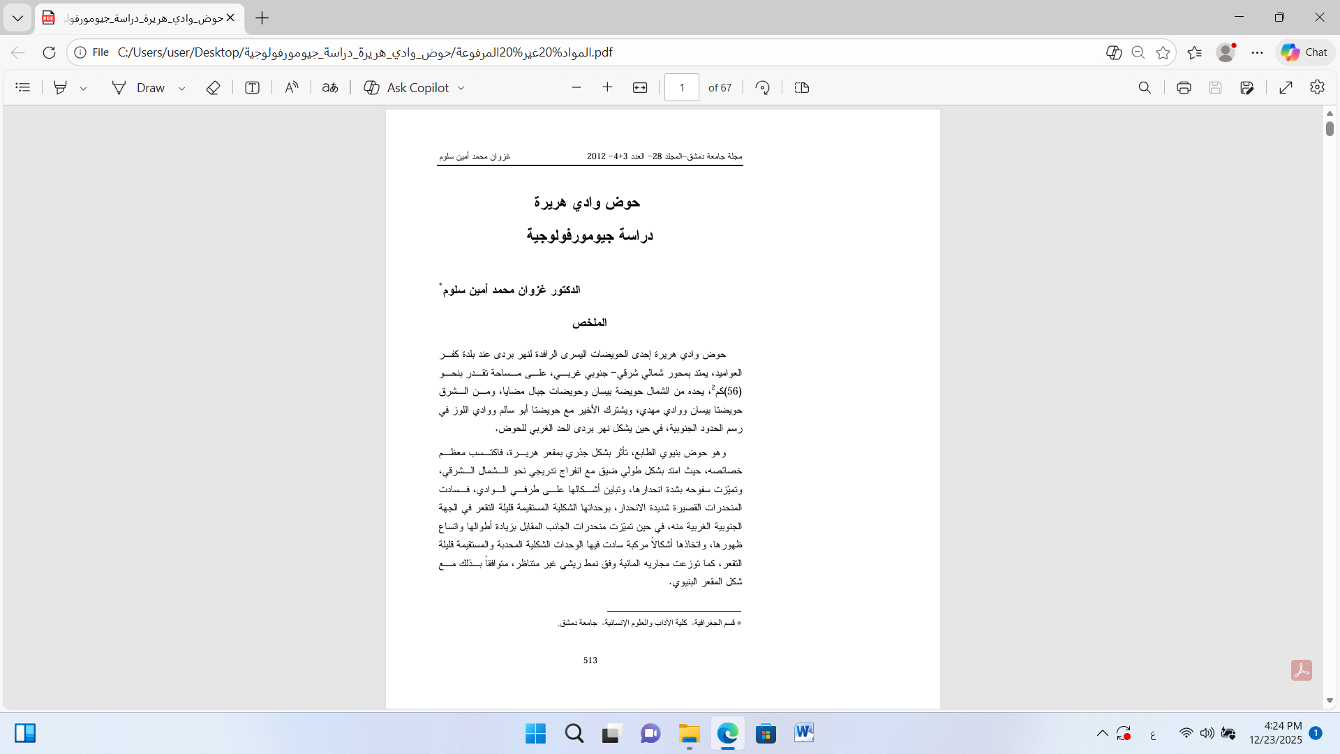
Task: Open the Copilot rewrite icon in address bar
Action: point(1114,52)
